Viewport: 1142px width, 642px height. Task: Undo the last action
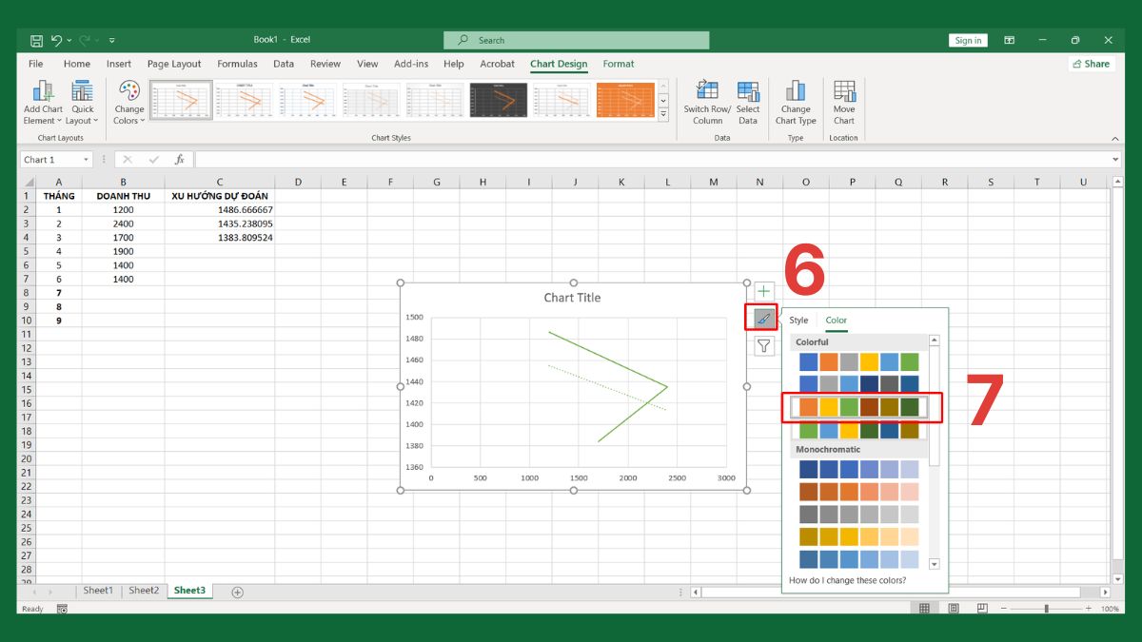56,40
